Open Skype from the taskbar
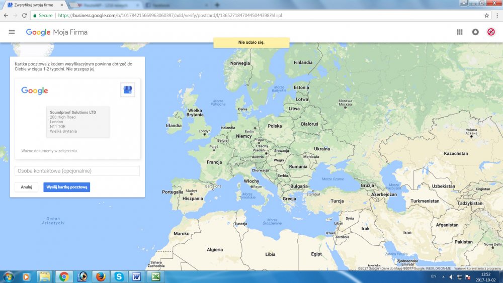This screenshot has width=503, height=283. click(x=119, y=276)
